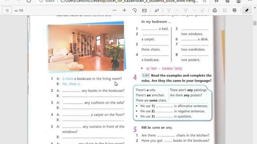Click "chairs in the kitchen?" text

193,135
